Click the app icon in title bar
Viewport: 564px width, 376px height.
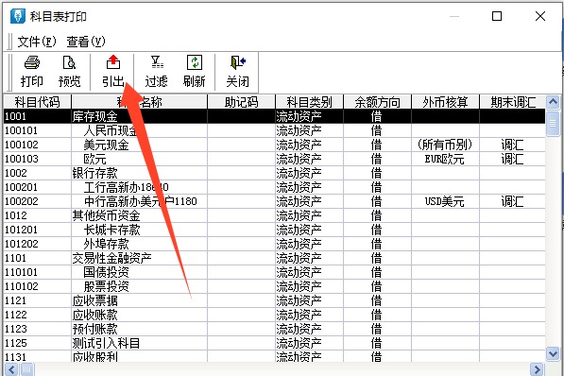(x=18, y=16)
